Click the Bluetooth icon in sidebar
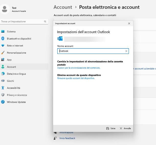The width and height of the screenshot is (156, 145). [3, 38]
